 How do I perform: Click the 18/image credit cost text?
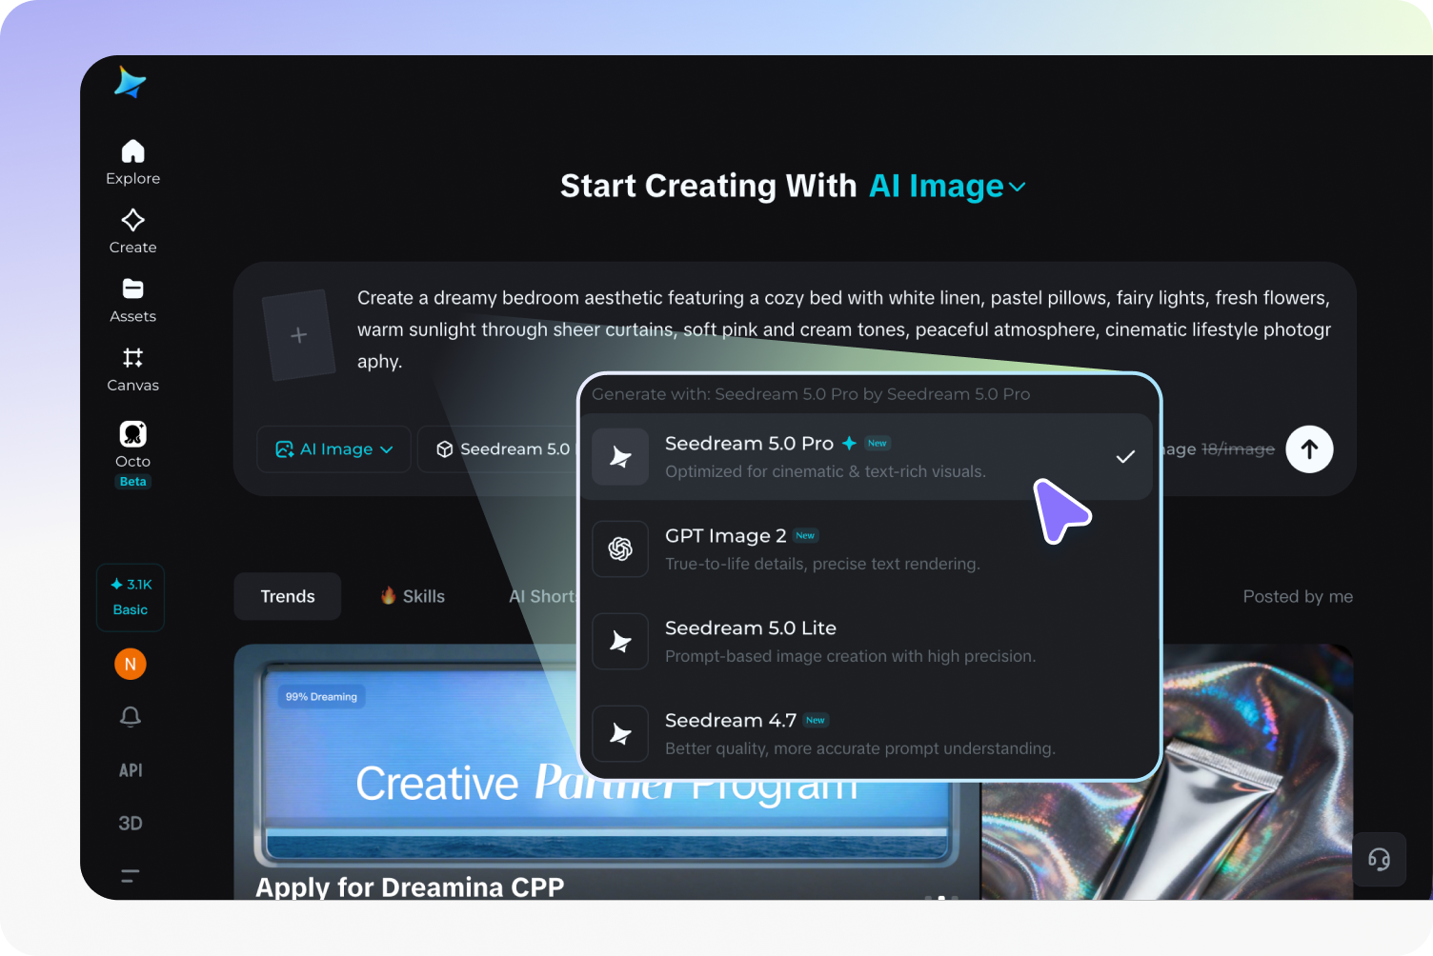(1238, 449)
